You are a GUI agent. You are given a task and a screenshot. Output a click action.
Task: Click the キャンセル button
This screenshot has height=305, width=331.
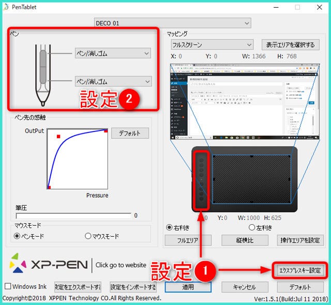[245, 287]
